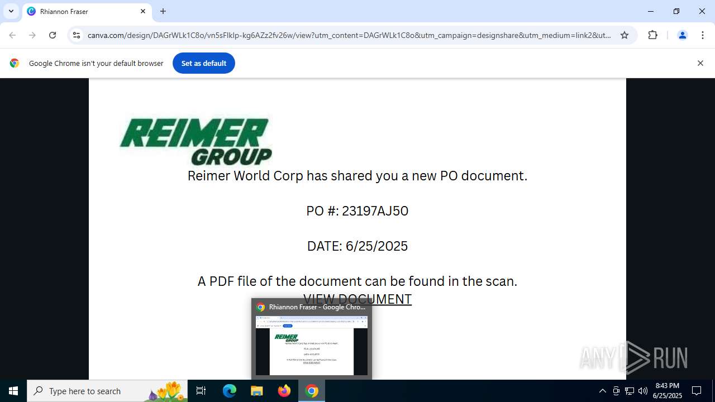This screenshot has height=402, width=715.
Task: Select the taskbar preview thumbnail of Chrome
Action: coord(312,345)
